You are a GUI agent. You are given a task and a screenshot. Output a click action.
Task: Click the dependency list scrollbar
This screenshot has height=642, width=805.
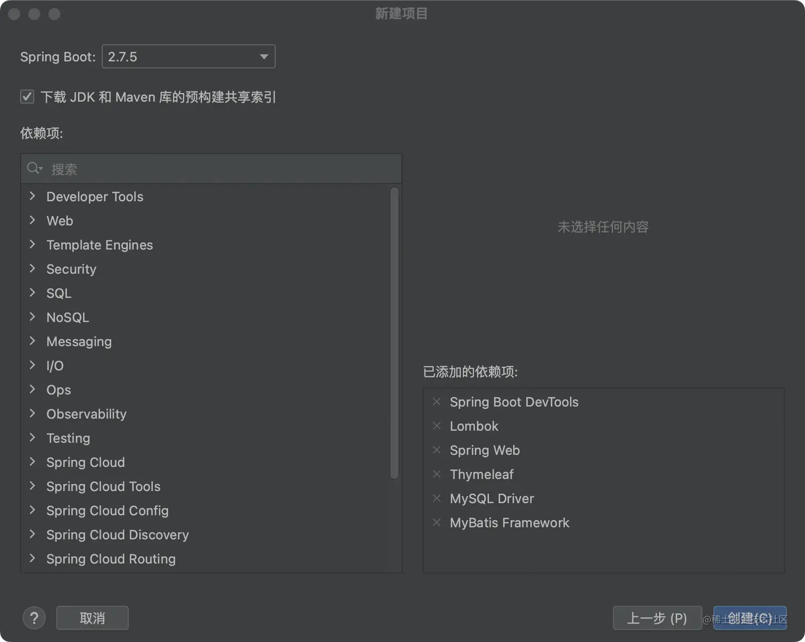click(x=395, y=333)
